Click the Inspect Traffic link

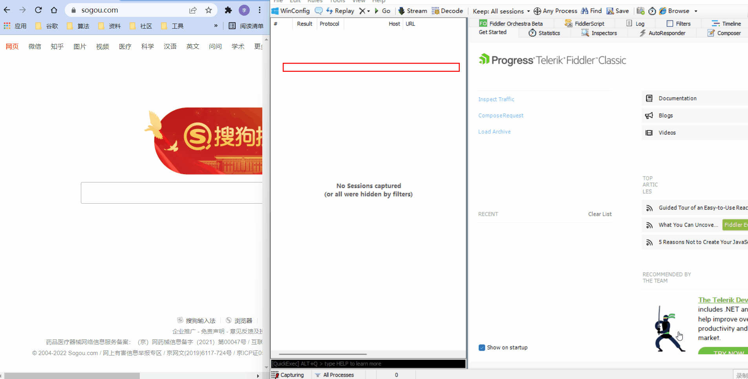pyautogui.click(x=496, y=99)
